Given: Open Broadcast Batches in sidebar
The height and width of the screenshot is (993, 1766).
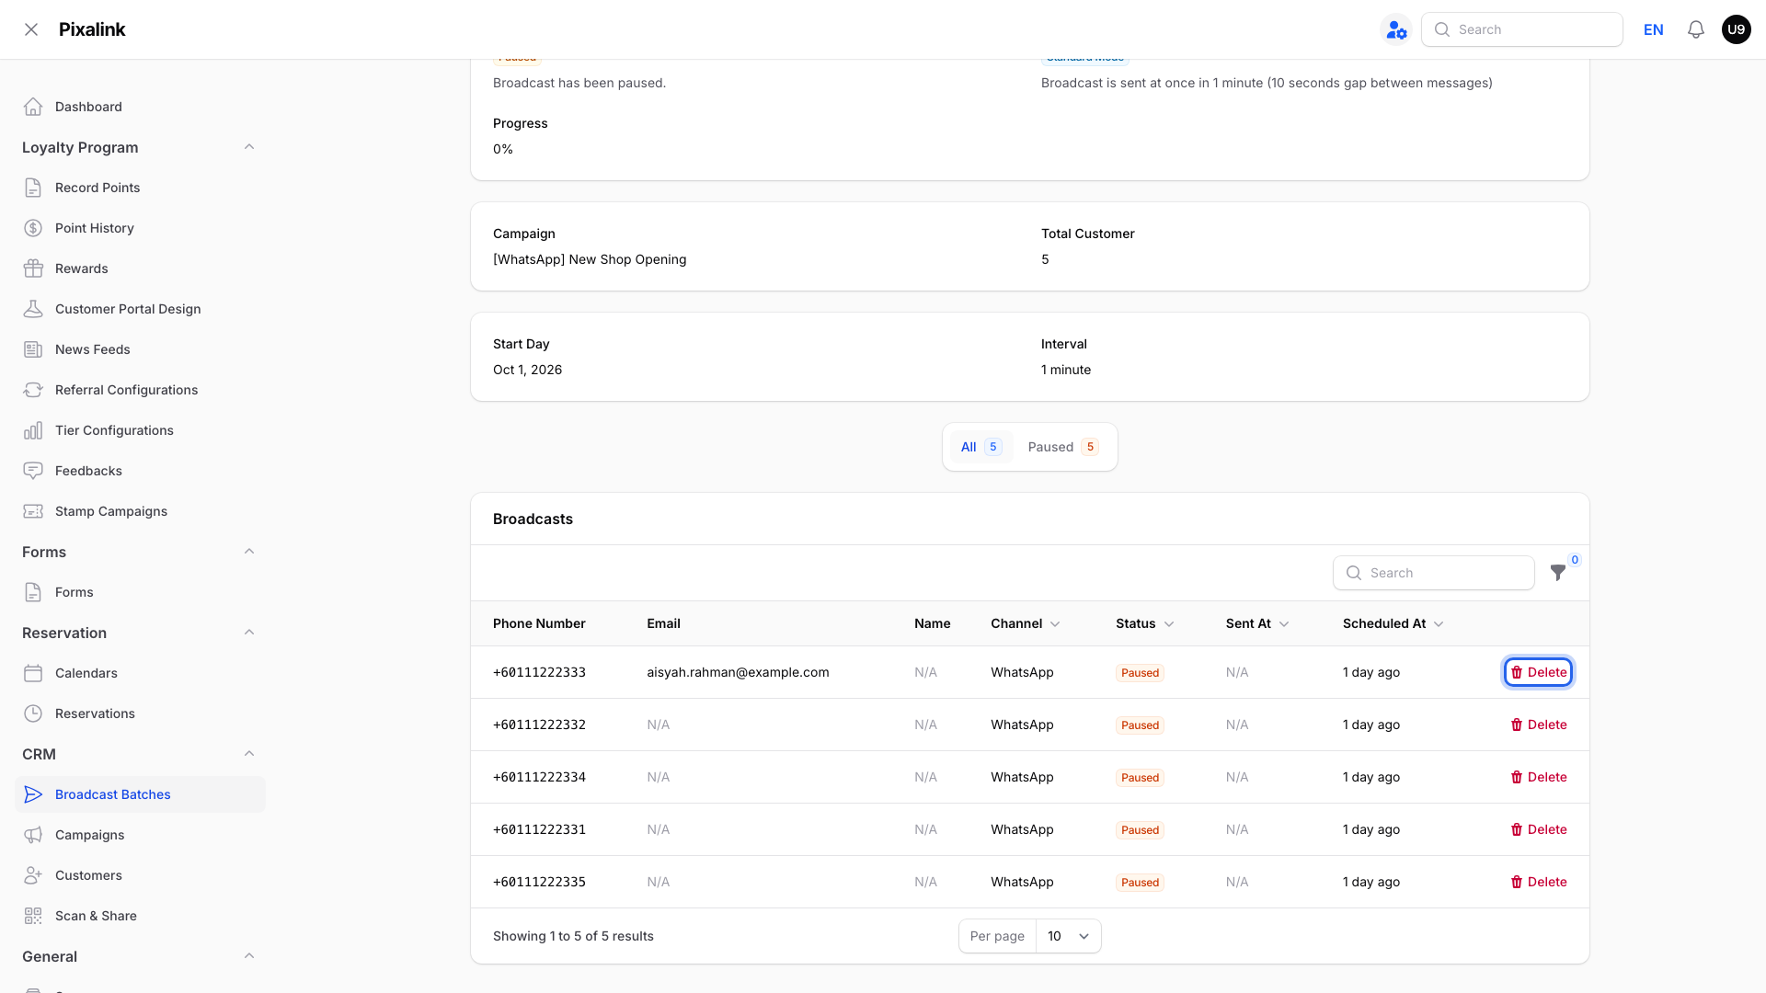Looking at the screenshot, I should [140, 794].
